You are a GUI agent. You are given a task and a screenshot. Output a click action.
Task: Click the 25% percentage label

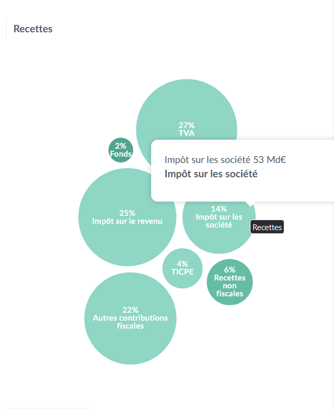click(127, 213)
